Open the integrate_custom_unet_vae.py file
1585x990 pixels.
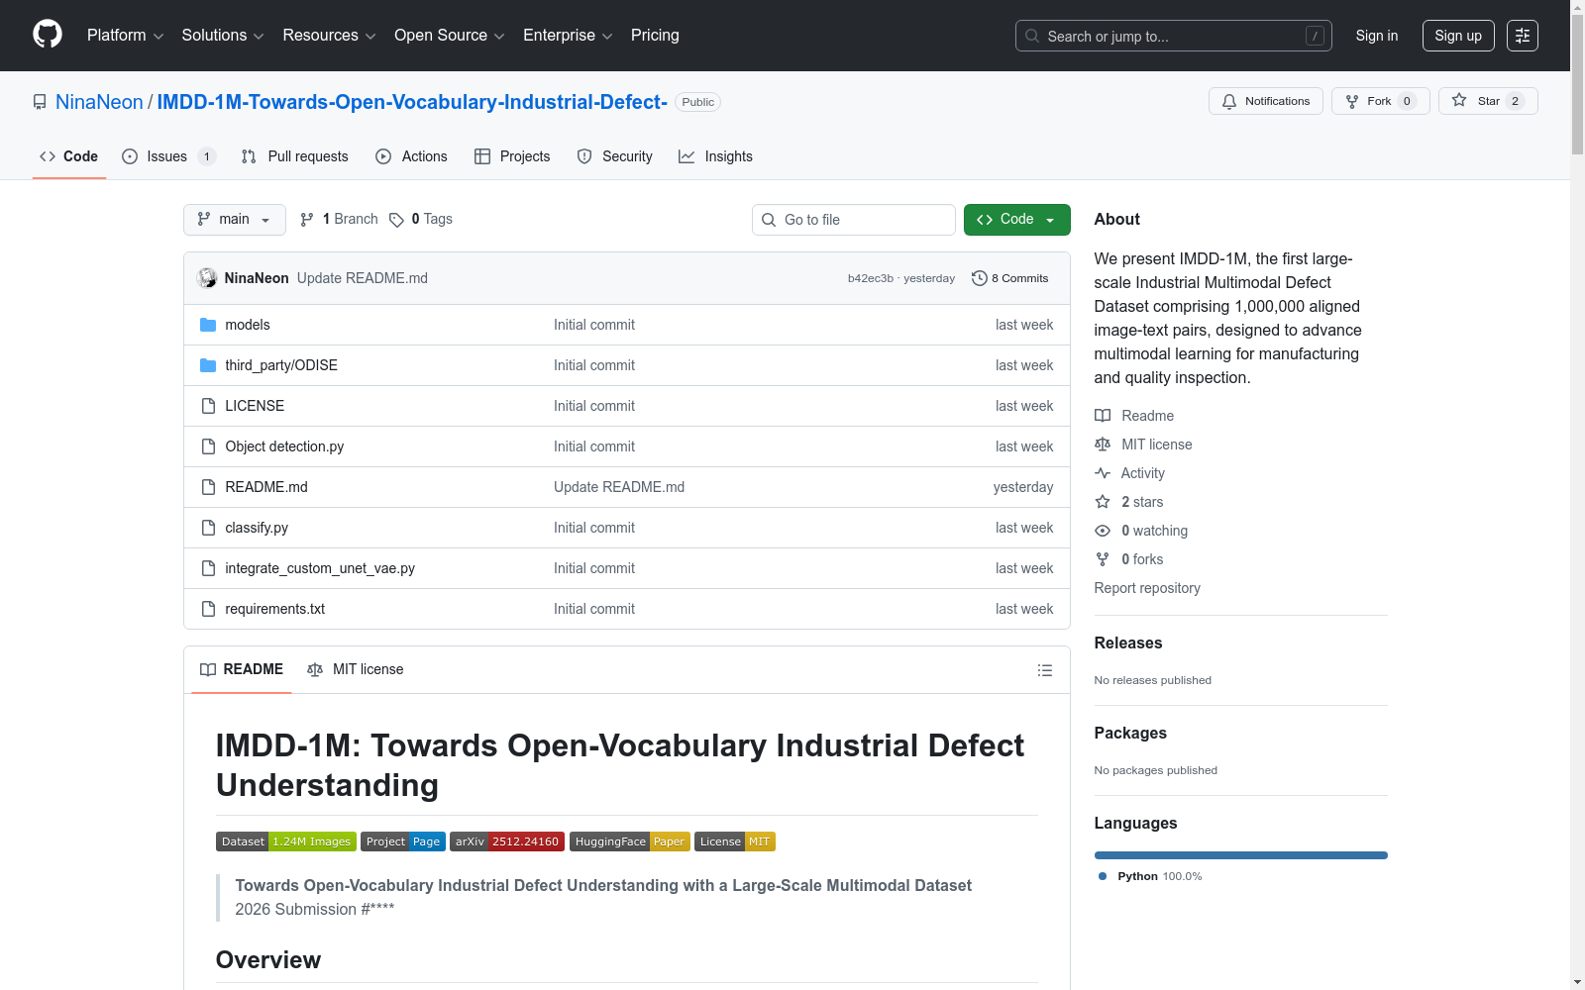(x=320, y=568)
